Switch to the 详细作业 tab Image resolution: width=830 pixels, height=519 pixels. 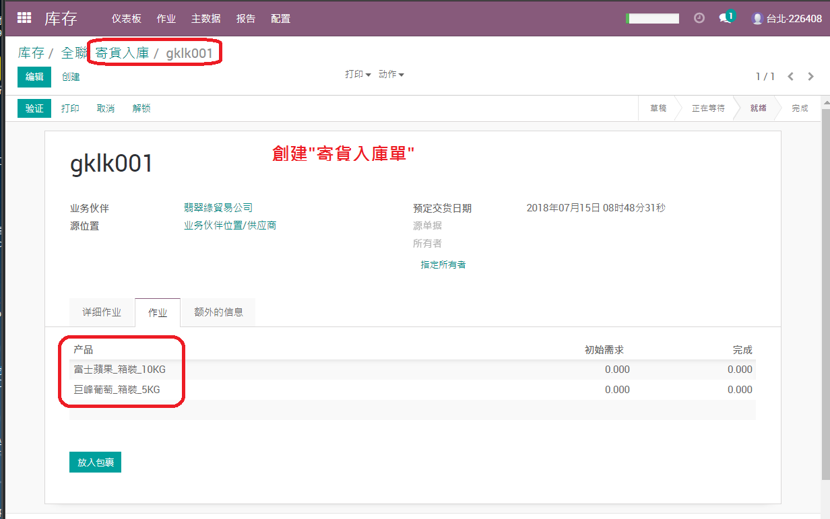coord(102,312)
